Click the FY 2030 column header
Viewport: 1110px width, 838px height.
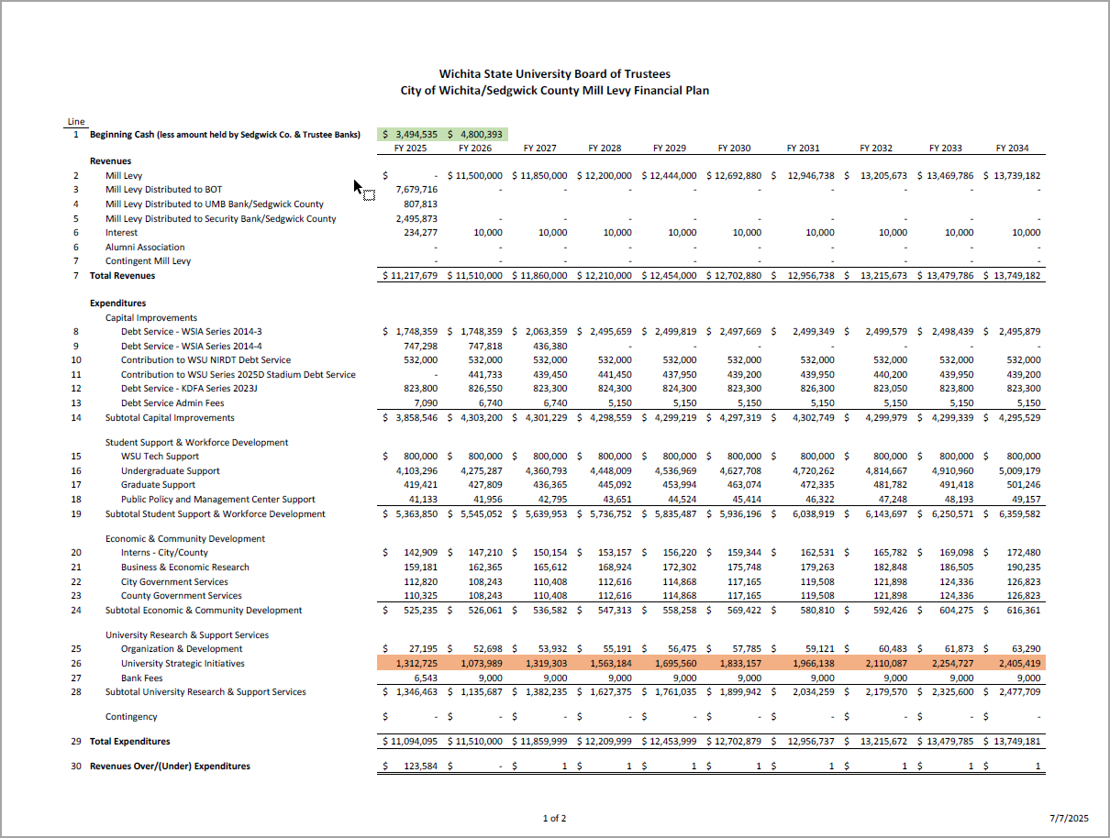pyautogui.click(x=735, y=148)
